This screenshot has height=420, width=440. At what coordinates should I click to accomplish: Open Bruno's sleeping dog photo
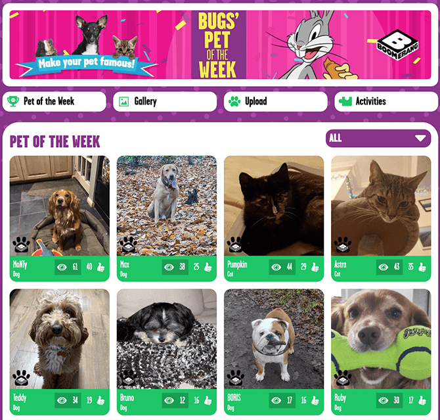[x=167, y=339]
